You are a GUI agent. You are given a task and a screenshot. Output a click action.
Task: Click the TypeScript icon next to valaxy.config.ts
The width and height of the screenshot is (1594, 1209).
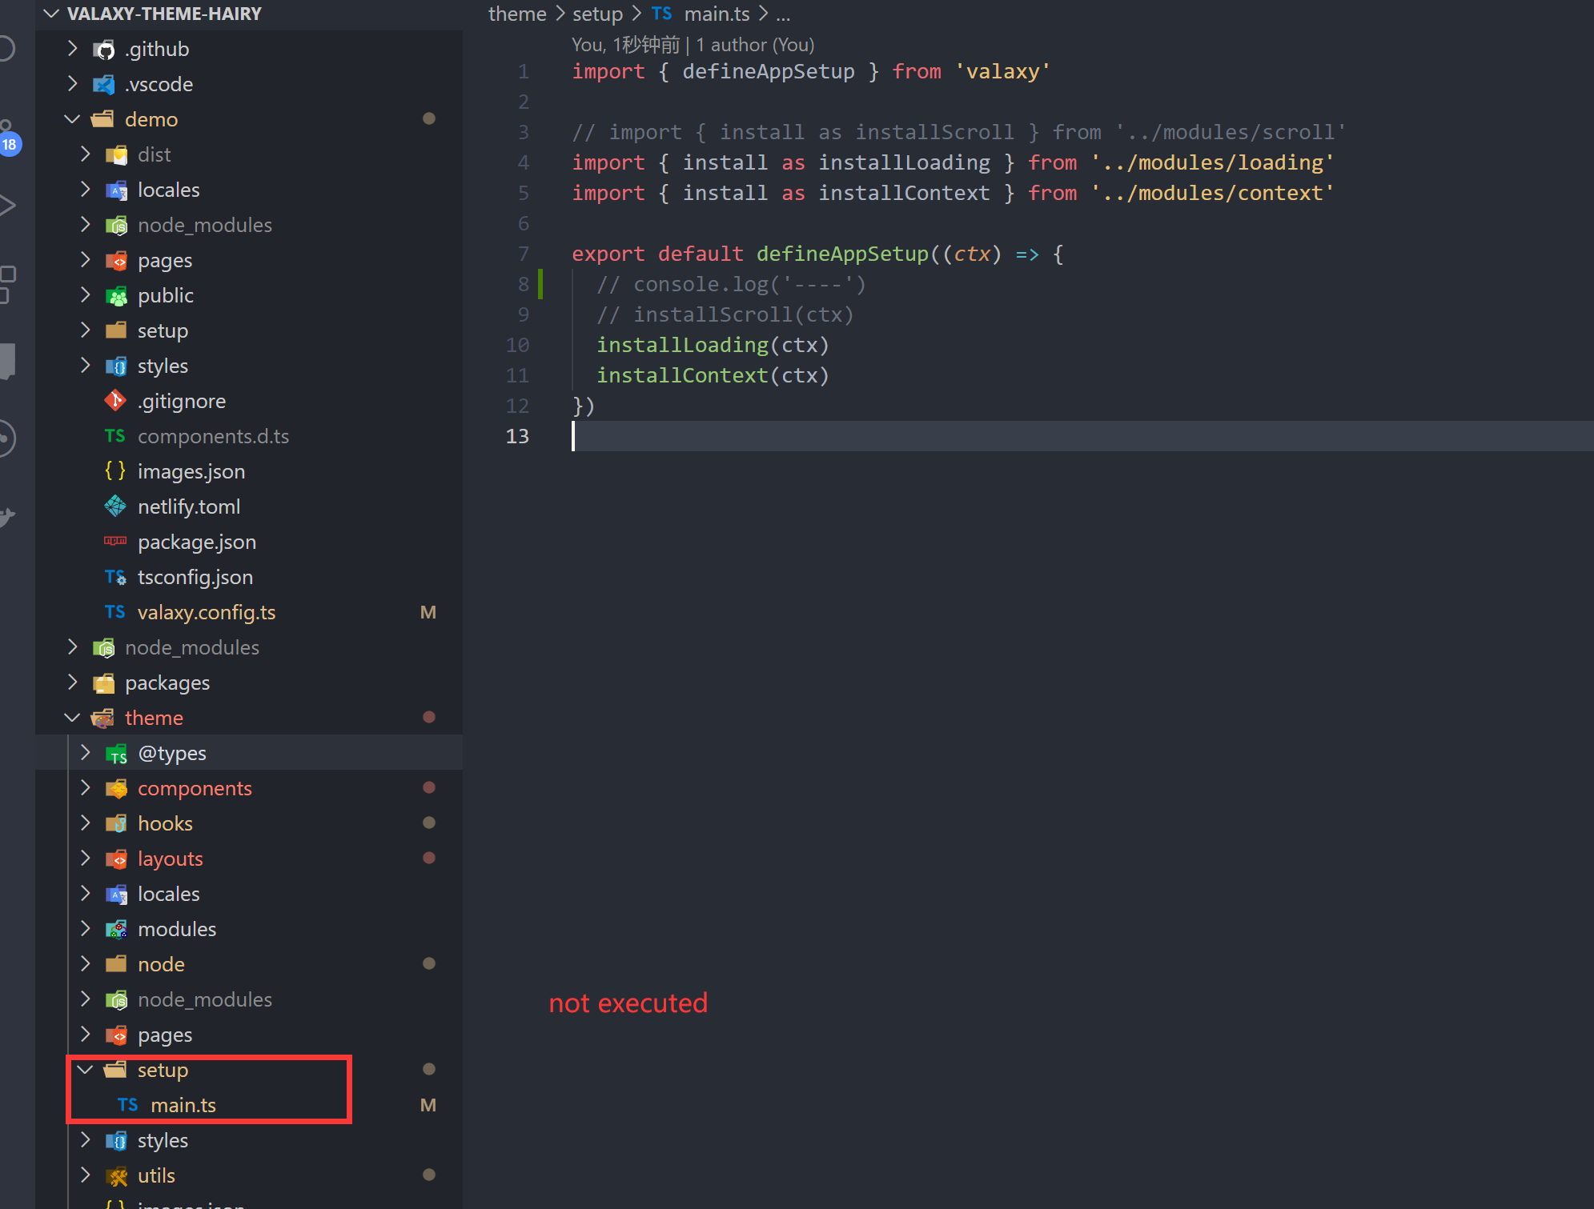tap(115, 612)
